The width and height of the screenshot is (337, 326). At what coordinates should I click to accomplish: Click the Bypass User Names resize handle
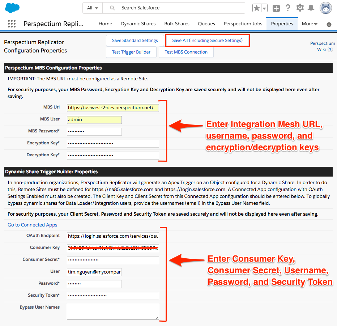click(157, 318)
